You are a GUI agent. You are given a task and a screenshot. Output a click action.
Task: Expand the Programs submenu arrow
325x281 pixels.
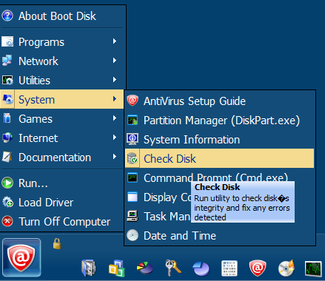(115, 41)
